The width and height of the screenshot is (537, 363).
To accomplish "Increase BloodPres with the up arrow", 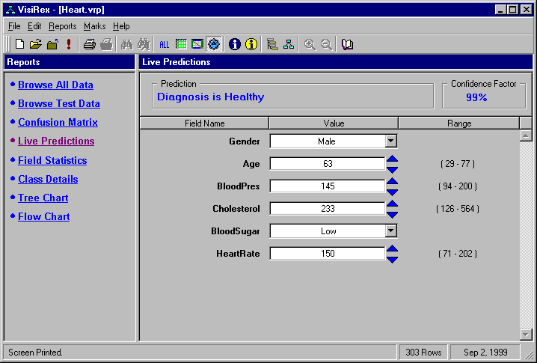I will click(x=392, y=181).
